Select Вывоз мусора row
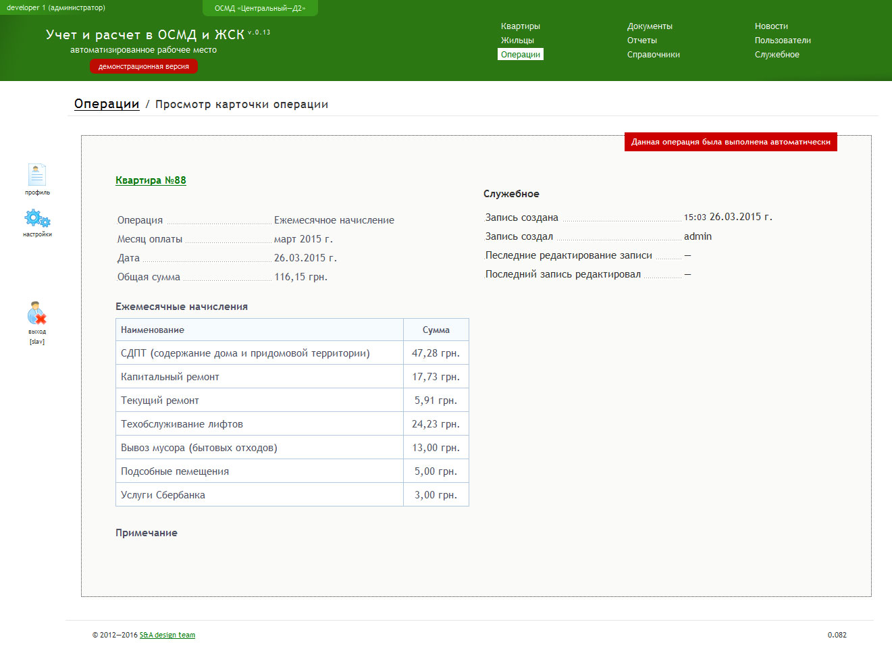Screen dimensions: 892x649 coord(292,448)
